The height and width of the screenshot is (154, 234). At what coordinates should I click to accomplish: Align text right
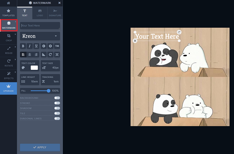pos(36,55)
